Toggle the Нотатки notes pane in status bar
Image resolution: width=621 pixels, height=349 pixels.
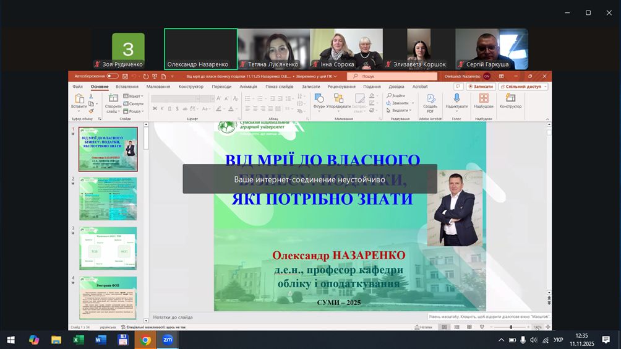coord(423,327)
